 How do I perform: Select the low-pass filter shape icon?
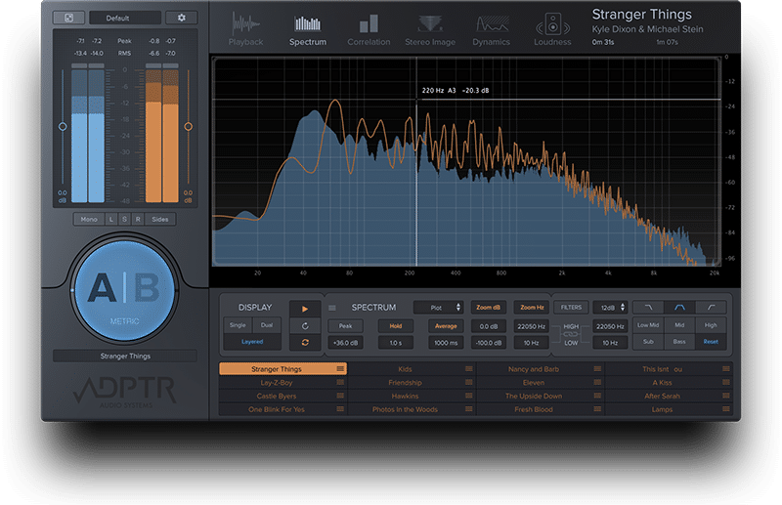tap(648, 307)
